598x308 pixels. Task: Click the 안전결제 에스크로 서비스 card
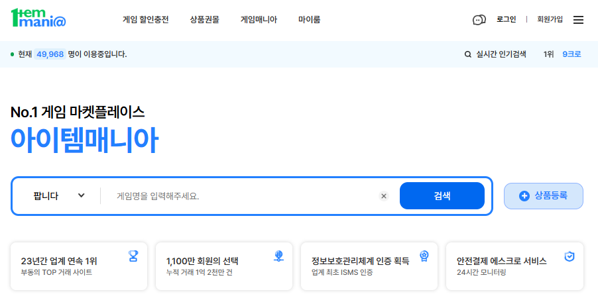[514, 266]
